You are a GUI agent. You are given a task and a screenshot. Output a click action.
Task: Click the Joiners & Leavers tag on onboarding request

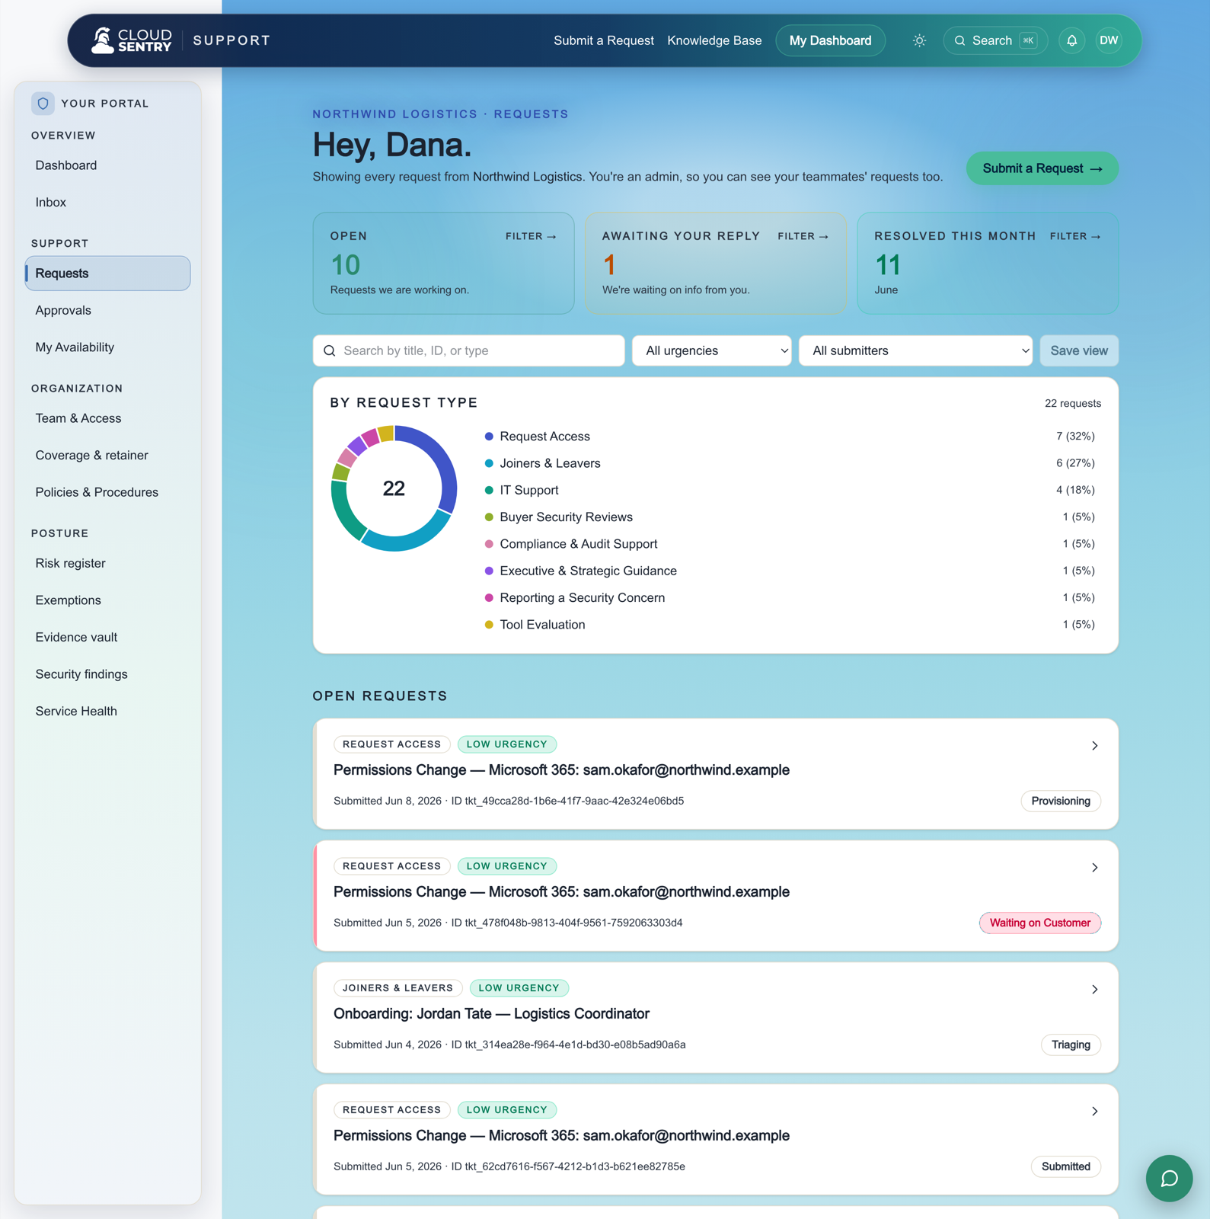point(397,988)
